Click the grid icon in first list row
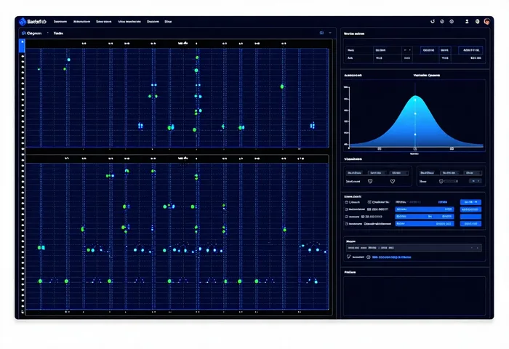509x349 pixels. point(369,202)
